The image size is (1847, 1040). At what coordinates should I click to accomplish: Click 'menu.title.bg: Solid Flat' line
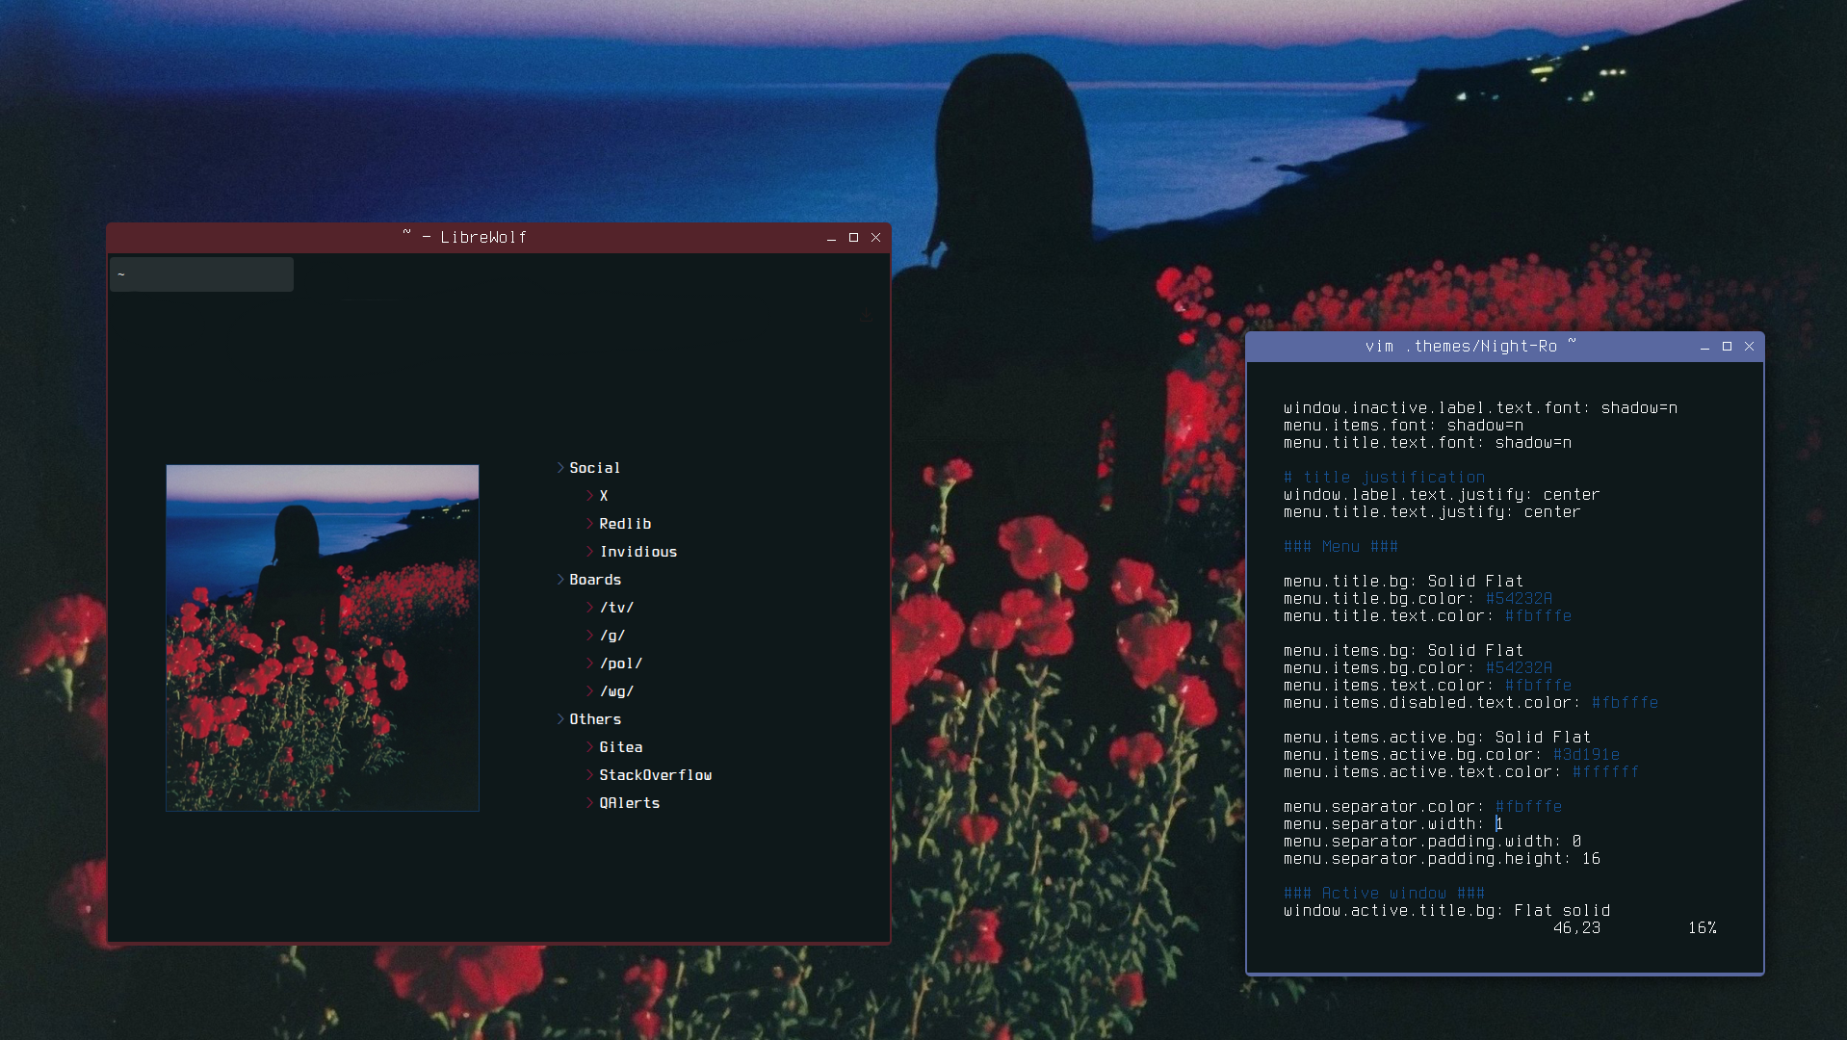point(1403,582)
